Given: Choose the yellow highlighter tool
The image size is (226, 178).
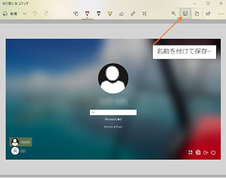Looking at the screenshot, I should pyautogui.click(x=110, y=13).
